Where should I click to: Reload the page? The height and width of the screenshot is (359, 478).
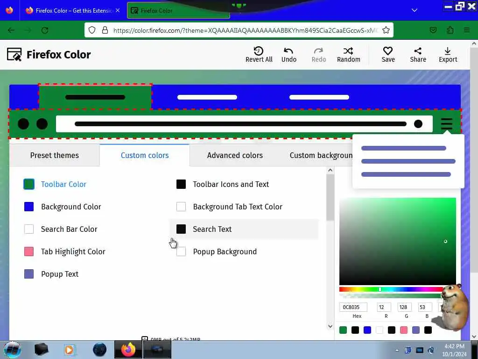tap(45, 30)
